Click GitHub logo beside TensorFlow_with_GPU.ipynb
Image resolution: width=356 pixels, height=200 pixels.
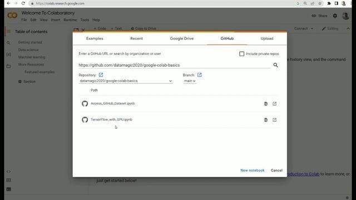click(85, 120)
